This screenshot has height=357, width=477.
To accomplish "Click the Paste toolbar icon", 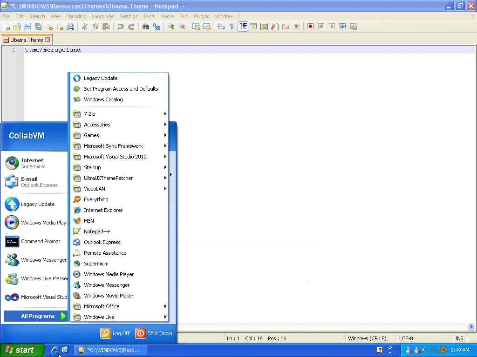I will click(106, 26).
